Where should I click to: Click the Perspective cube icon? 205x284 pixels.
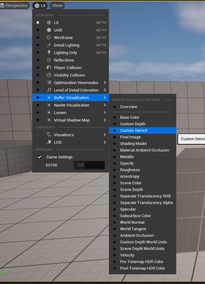(x=2, y=6)
